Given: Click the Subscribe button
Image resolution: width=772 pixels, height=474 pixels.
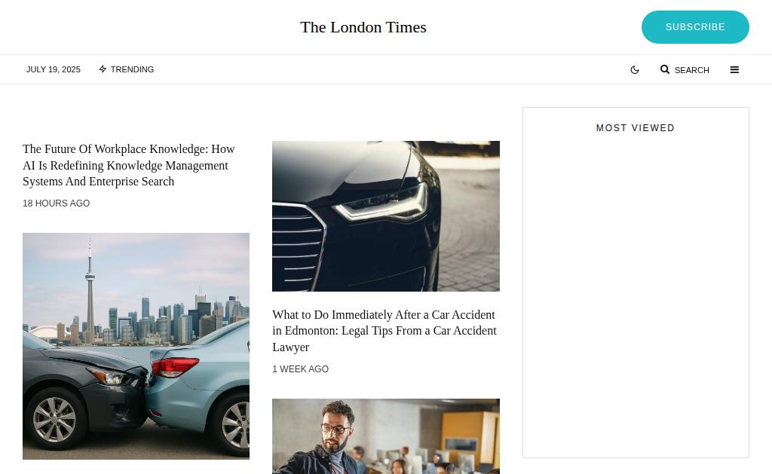Looking at the screenshot, I should coord(694,27).
